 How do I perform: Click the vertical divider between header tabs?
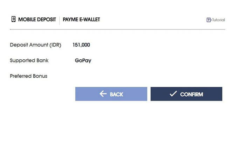[59, 20]
